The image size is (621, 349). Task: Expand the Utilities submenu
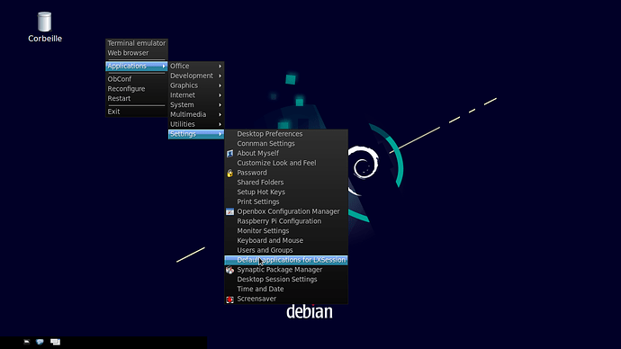(196, 124)
